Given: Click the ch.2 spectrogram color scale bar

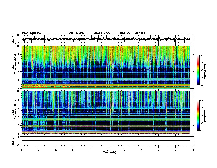Looking at the screenshot, I should click(x=198, y=116).
